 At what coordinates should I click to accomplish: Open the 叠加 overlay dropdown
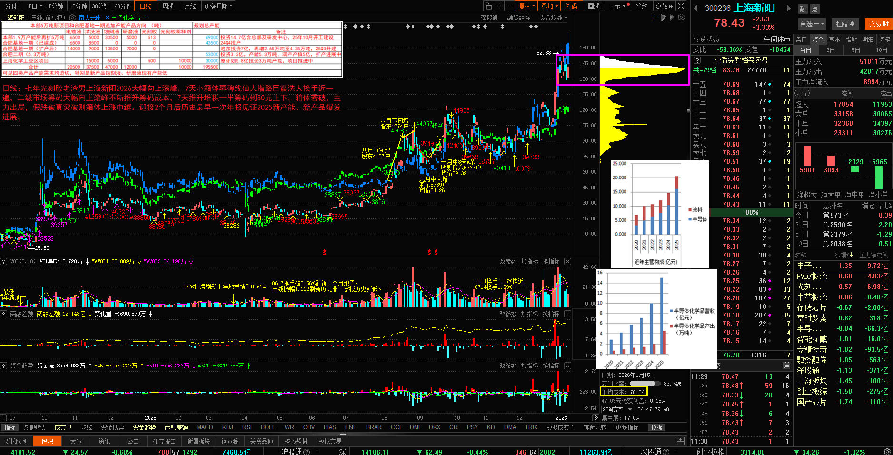click(549, 6)
